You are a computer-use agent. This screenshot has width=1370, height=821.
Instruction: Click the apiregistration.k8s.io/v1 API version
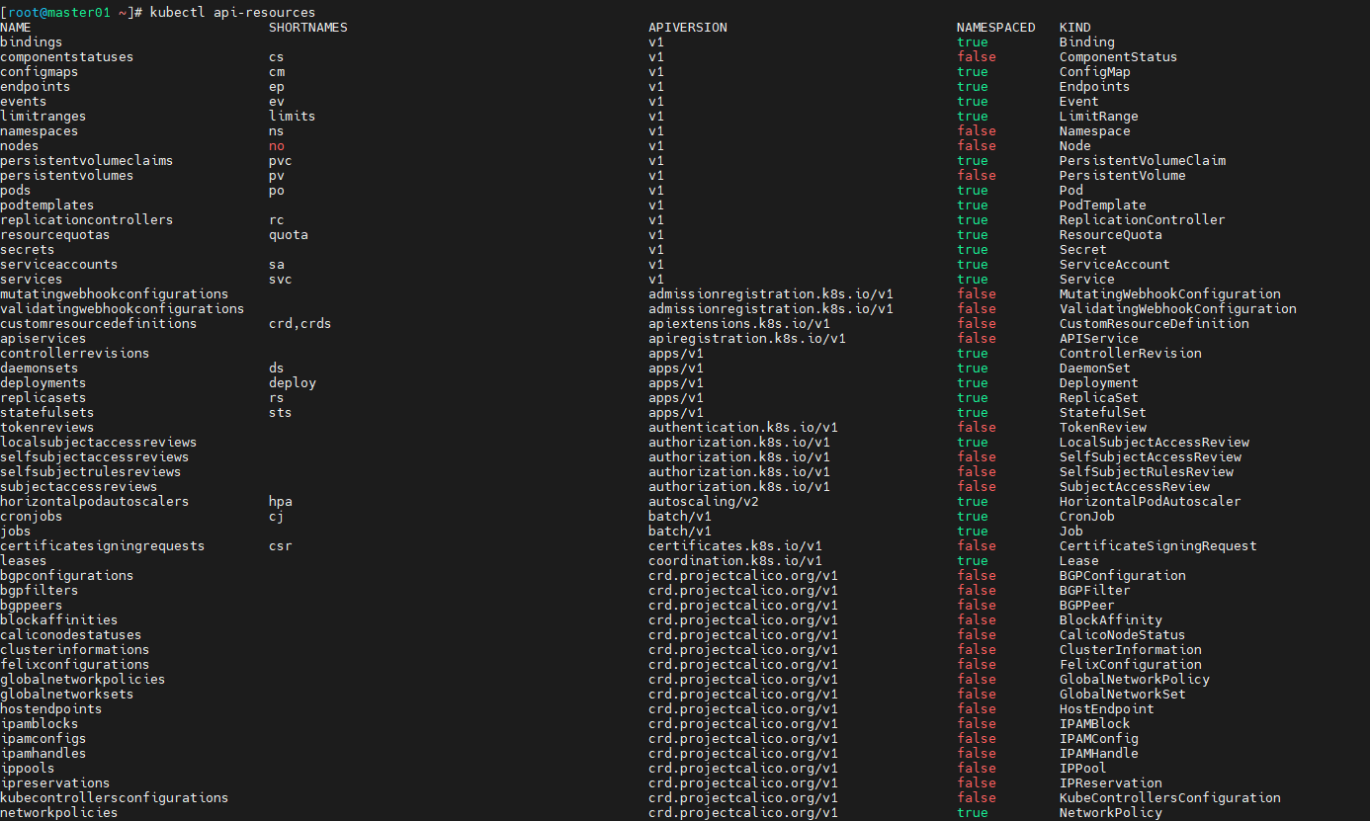[x=746, y=339]
